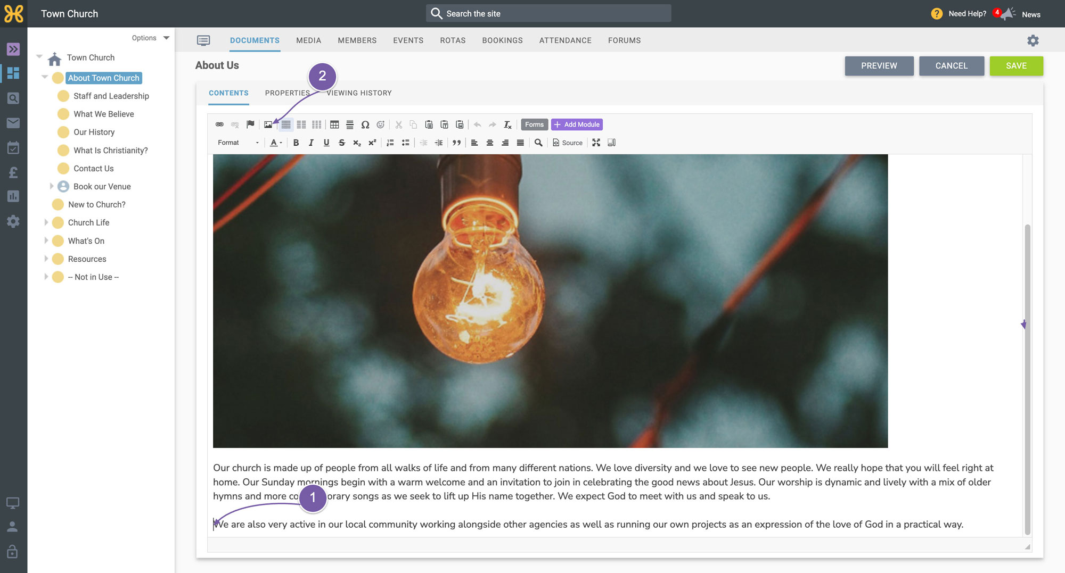The width and height of the screenshot is (1065, 573).
Task: Apply block quote formatting
Action: (456, 143)
